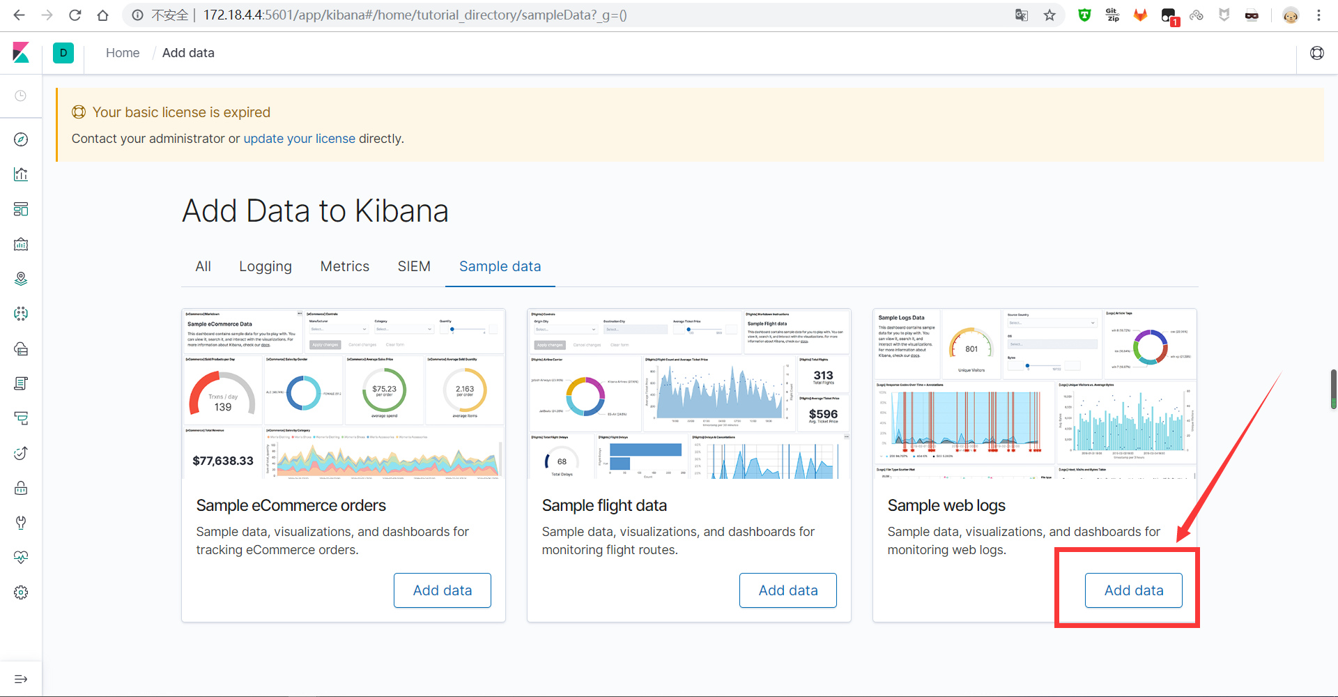Viewport: 1338px width, 697px height.
Task: Switch to the Logging tab
Action: pos(266,266)
